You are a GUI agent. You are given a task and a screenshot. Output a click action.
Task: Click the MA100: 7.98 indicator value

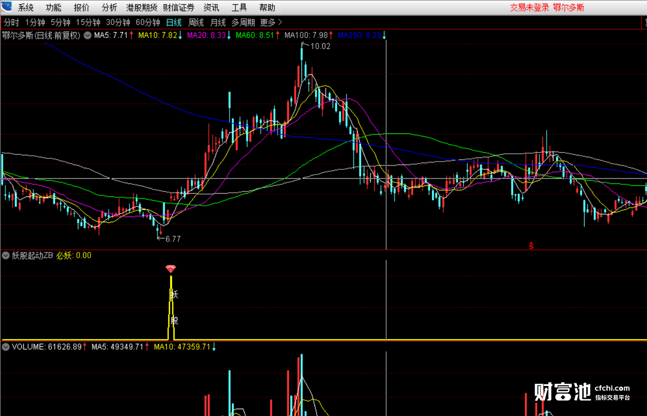tap(306, 35)
